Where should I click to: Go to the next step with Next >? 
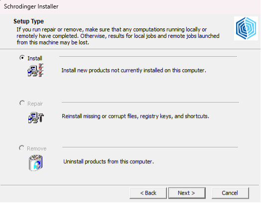(187, 193)
